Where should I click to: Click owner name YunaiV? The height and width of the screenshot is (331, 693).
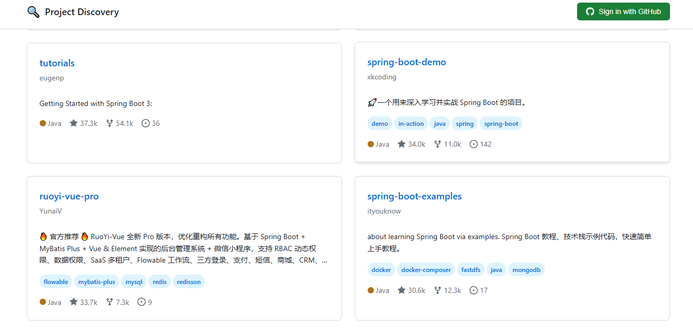(x=51, y=211)
